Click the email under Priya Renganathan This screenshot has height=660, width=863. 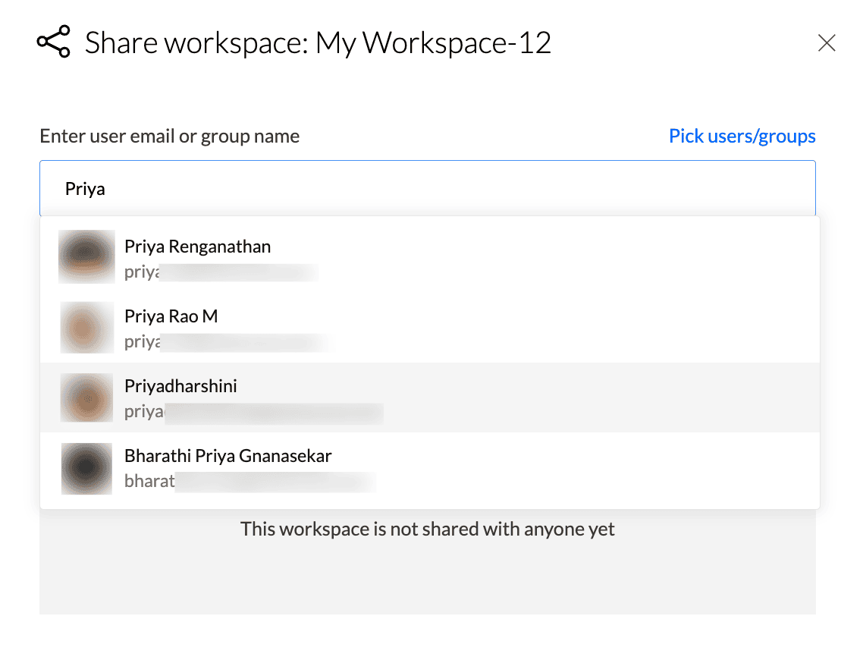coord(220,272)
